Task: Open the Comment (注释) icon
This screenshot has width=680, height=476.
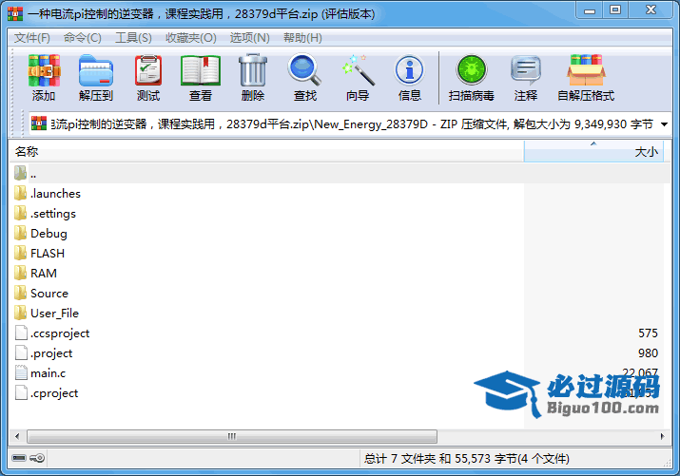Action: (526, 70)
